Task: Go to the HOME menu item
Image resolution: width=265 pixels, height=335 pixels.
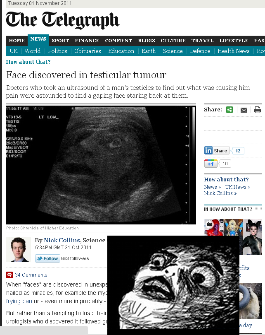Action: click(x=17, y=41)
